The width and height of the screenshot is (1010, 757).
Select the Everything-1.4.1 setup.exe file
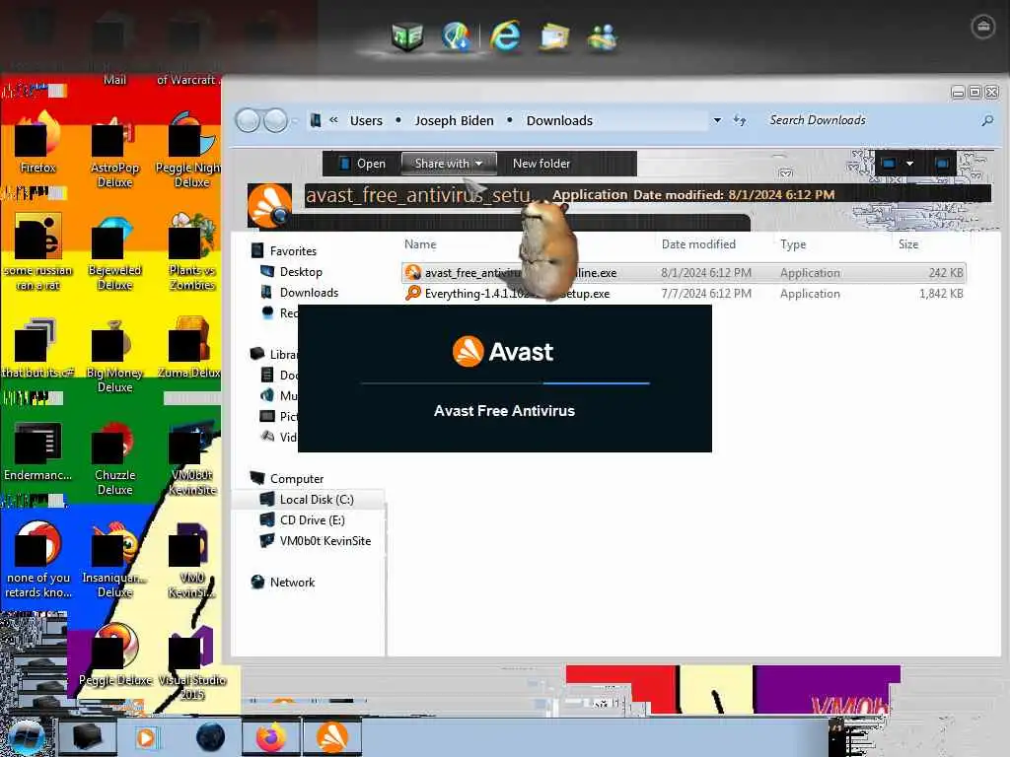[684, 294]
